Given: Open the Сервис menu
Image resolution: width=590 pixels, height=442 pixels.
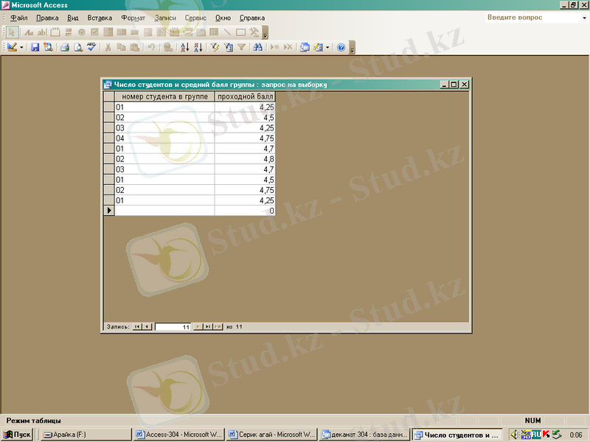Looking at the screenshot, I should (195, 17).
